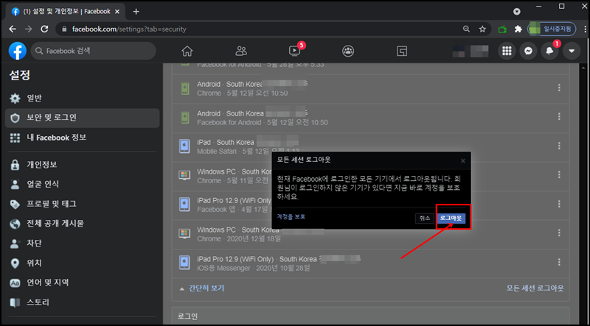Open the apps grid menu icon
590x326 pixels.
[x=507, y=51]
